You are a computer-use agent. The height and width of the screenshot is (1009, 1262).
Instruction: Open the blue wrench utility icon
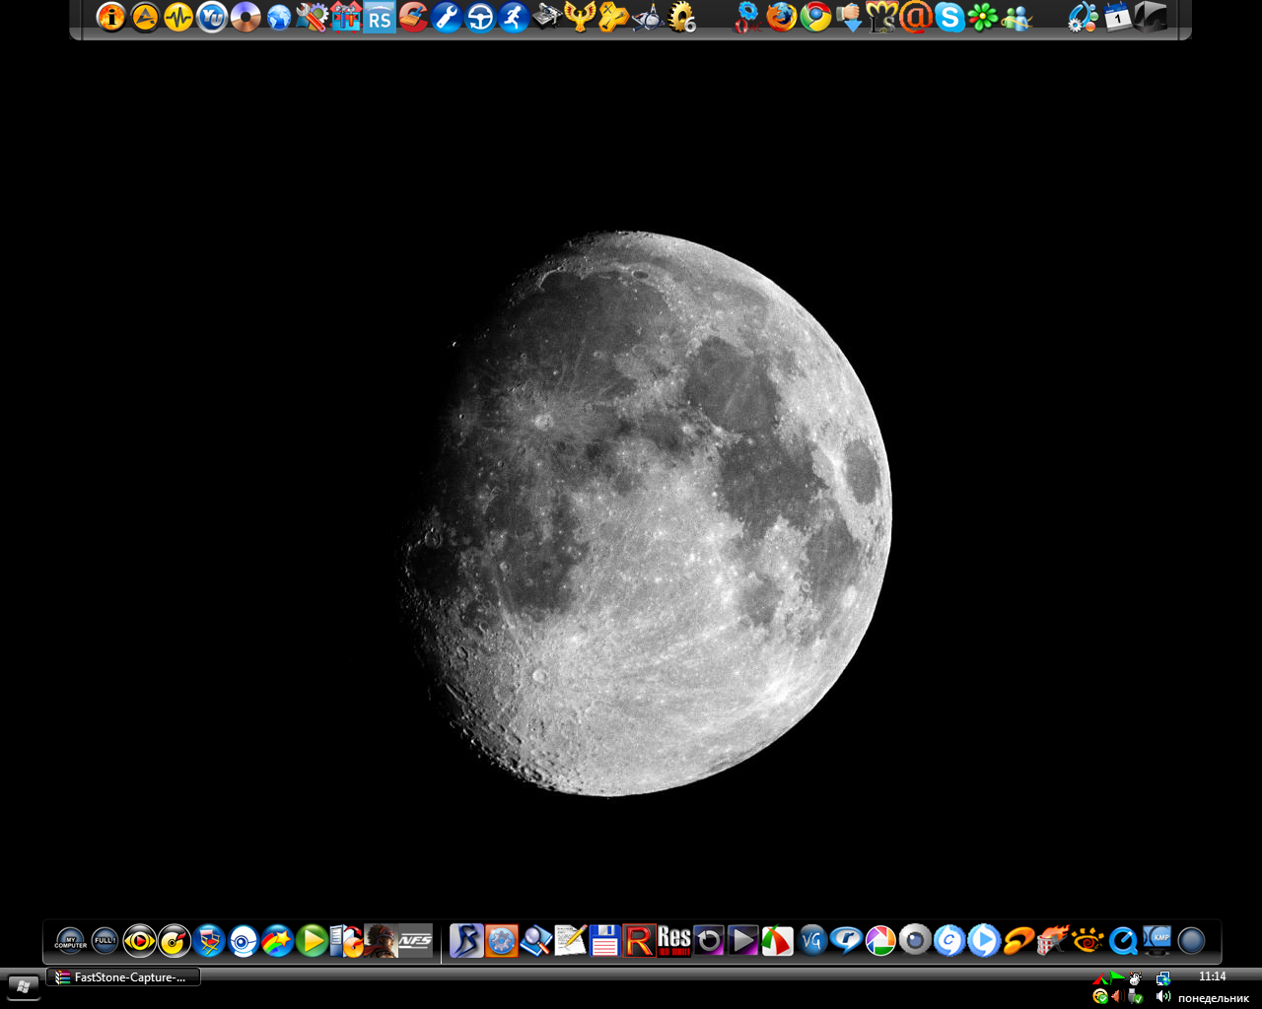(447, 17)
